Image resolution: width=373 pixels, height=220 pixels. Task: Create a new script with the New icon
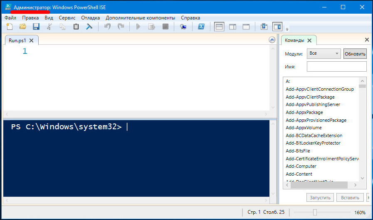pos(10,27)
